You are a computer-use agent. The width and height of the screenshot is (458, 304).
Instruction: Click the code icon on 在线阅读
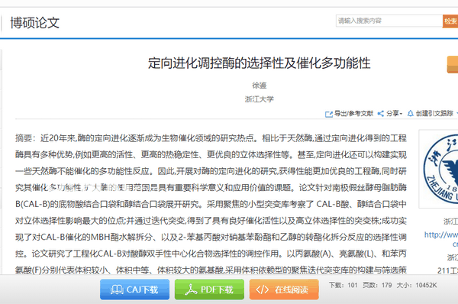pyautogui.click(x=262, y=289)
